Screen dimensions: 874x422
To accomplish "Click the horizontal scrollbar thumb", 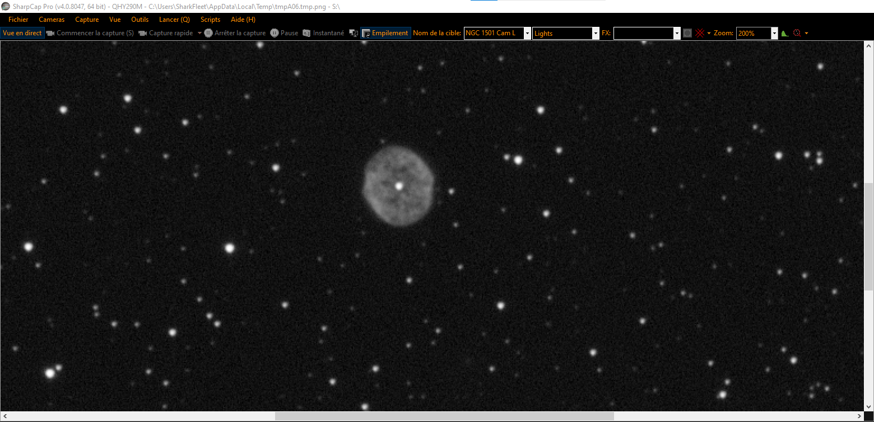I will [444, 416].
